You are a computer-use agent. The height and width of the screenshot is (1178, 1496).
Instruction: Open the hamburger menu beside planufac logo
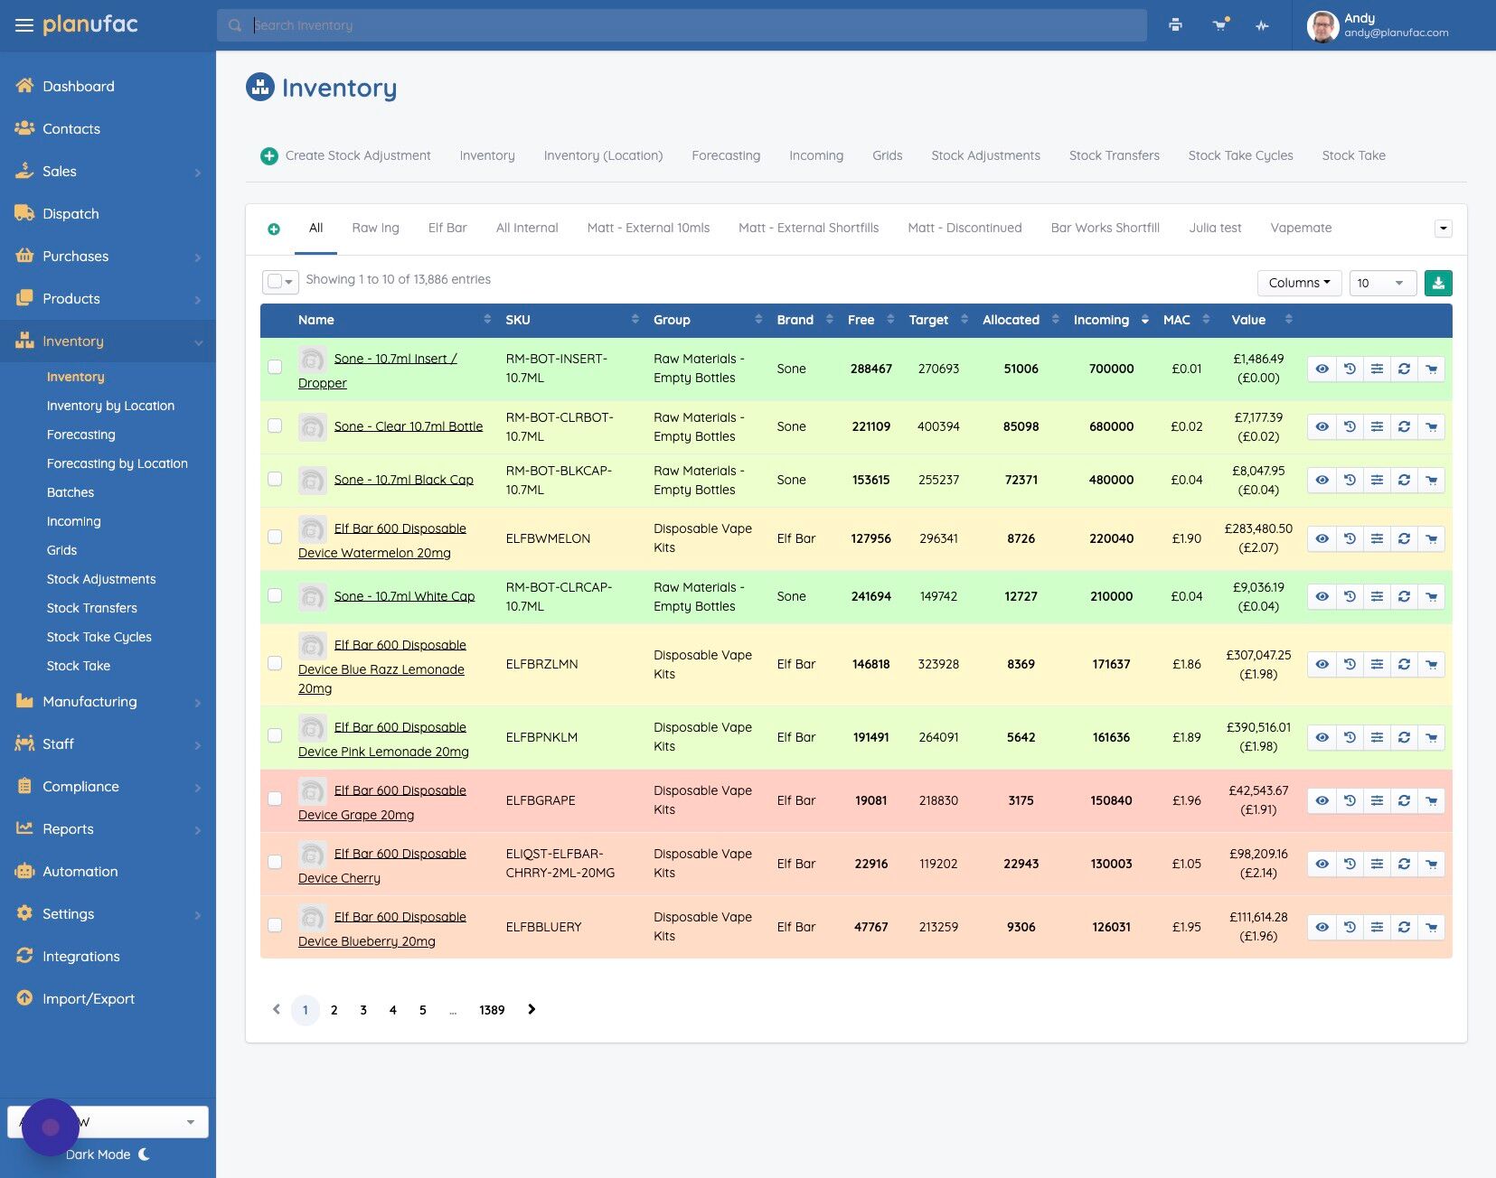(24, 25)
